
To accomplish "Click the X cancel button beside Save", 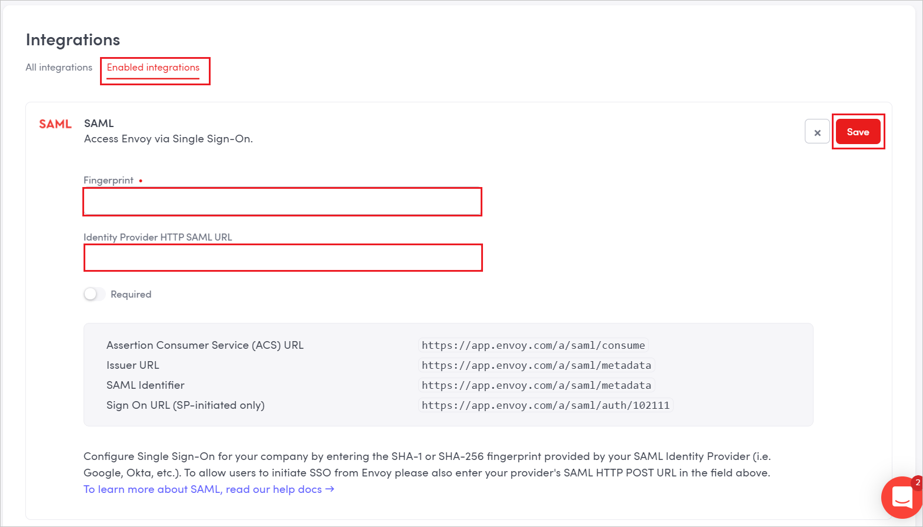I will [817, 132].
